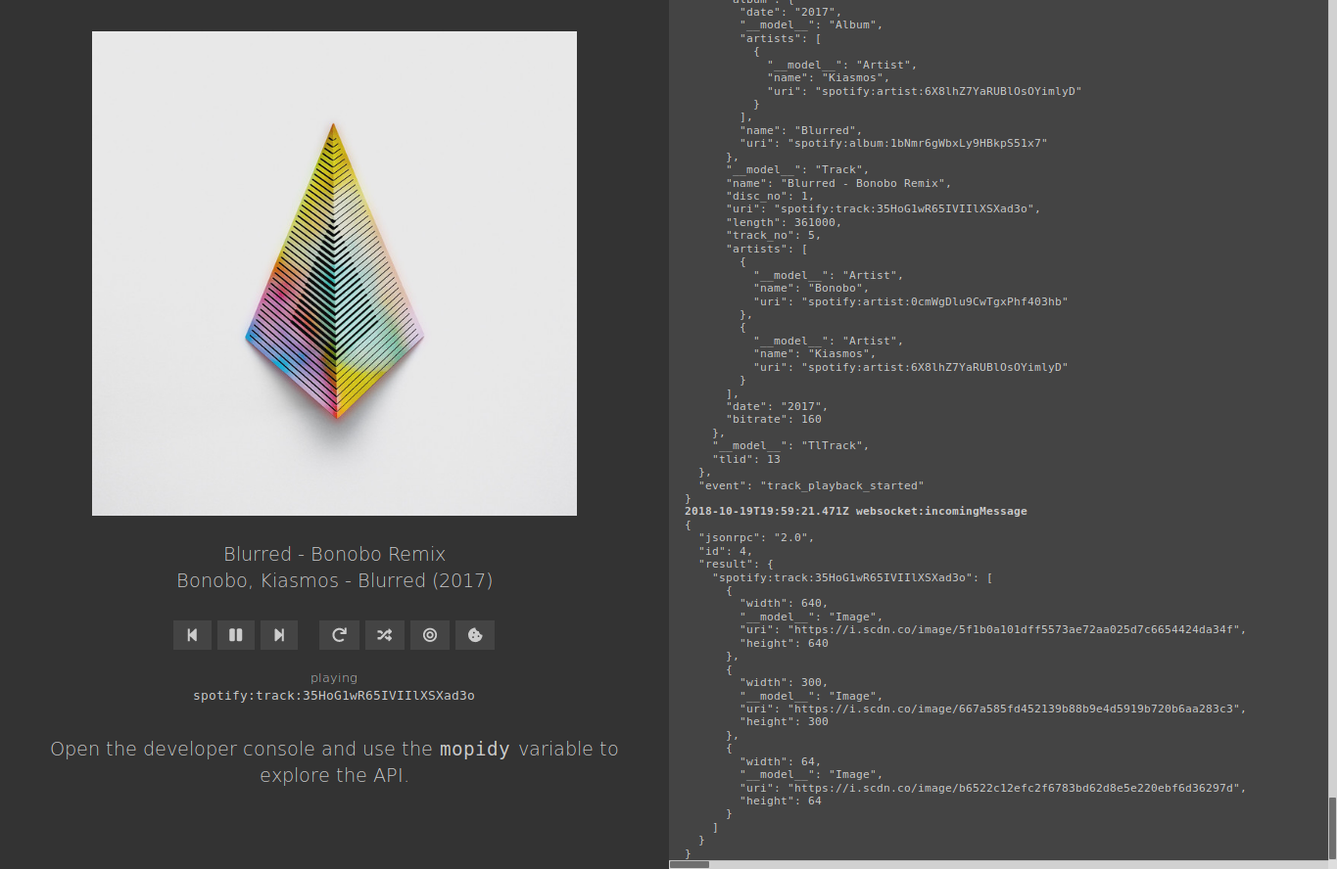Click the '"__model__": "TlTrack"' line
The image size is (1337, 869).
pos(790,445)
